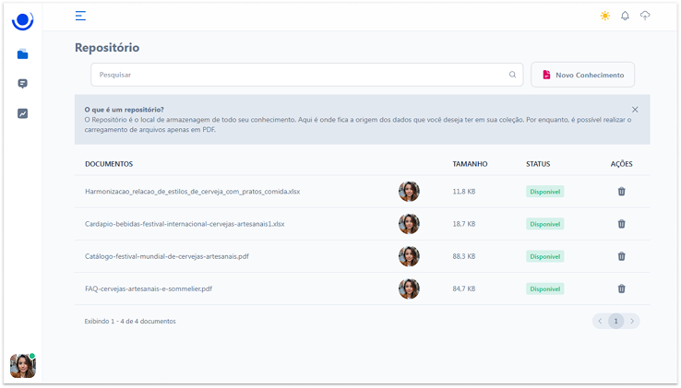
Task: Click the Pesquisar search field
Action: [x=300, y=75]
